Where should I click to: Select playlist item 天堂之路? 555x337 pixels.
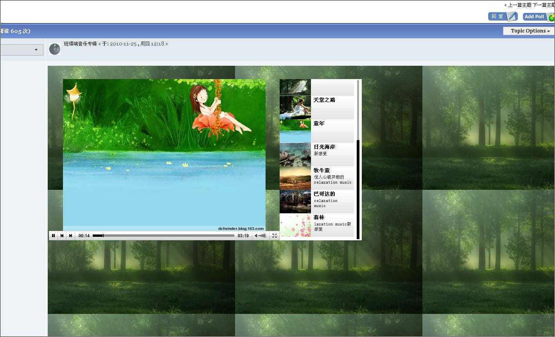317,108
